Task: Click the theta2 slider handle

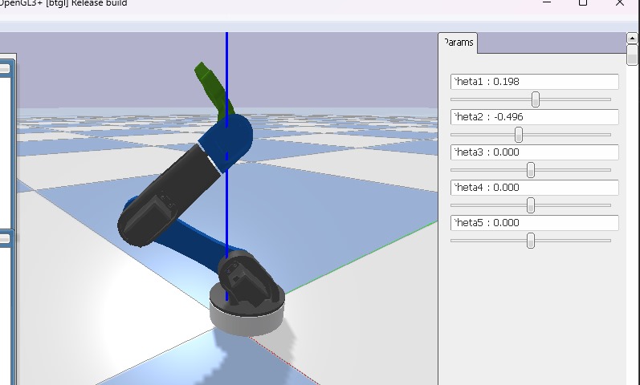Action: [519, 135]
